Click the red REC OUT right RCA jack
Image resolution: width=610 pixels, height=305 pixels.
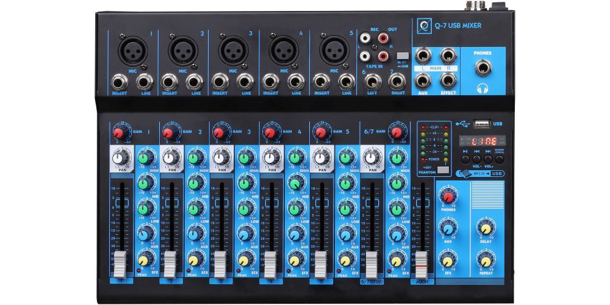pos(383,38)
